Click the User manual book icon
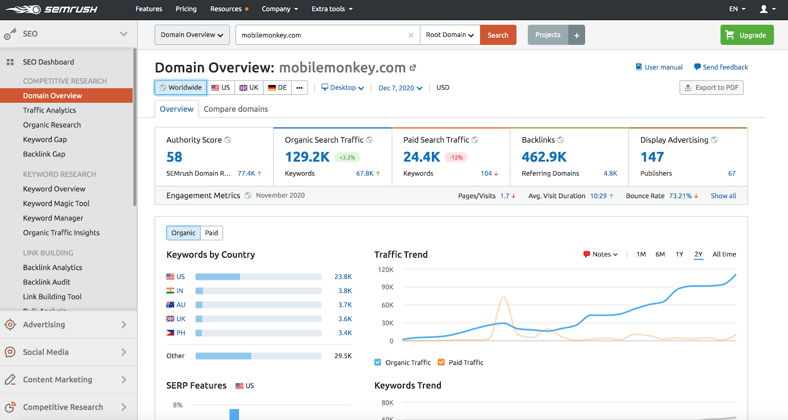The image size is (788, 420). click(x=639, y=67)
